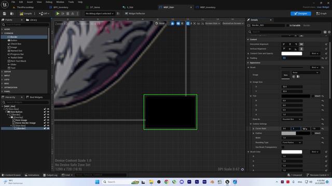The image size is (332, 186).
Task: Open the Diff dropdown in toolbar
Action: coord(44,13)
